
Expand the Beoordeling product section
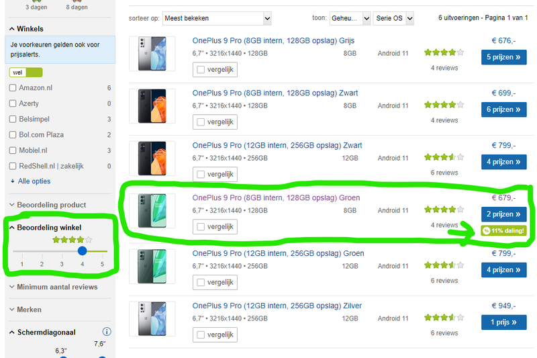point(48,205)
